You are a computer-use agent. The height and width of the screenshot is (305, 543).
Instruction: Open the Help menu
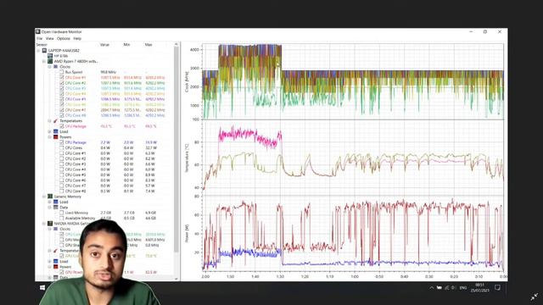coord(77,38)
